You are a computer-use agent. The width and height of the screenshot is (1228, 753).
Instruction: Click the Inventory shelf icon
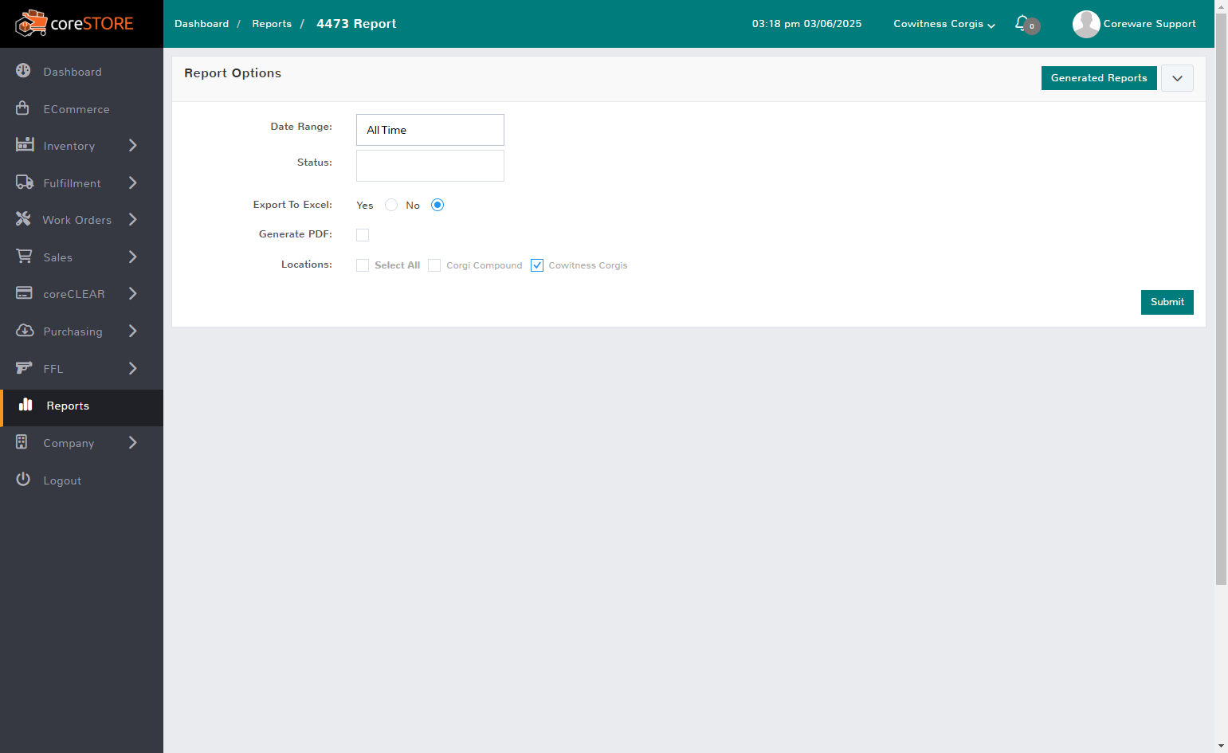[25, 144]
